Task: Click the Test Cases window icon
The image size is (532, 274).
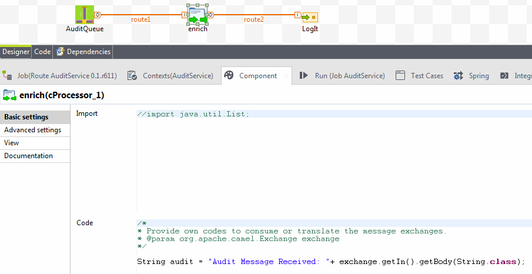Action: [400, 75]
